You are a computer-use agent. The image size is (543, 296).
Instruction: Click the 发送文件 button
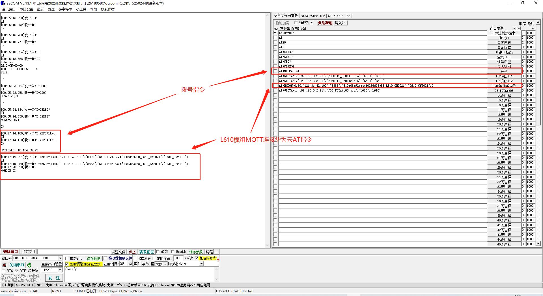click(x=118, y=252)
